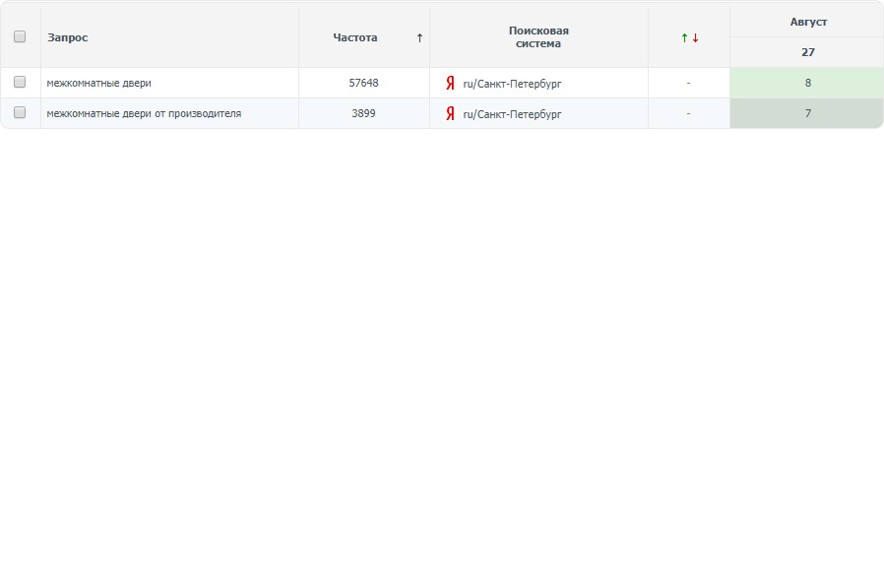Check the box for 'межкомнатные двери от производителя'

pyautogui.click(x=20, y=113)
